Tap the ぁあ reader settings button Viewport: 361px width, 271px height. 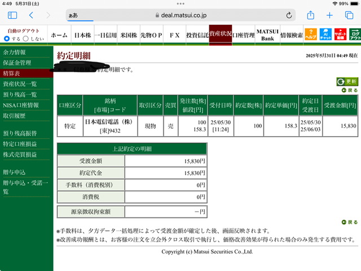click(73, 15)
